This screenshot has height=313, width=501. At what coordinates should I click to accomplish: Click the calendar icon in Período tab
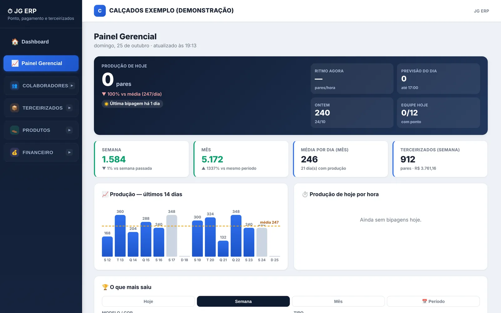click(425, 301)
